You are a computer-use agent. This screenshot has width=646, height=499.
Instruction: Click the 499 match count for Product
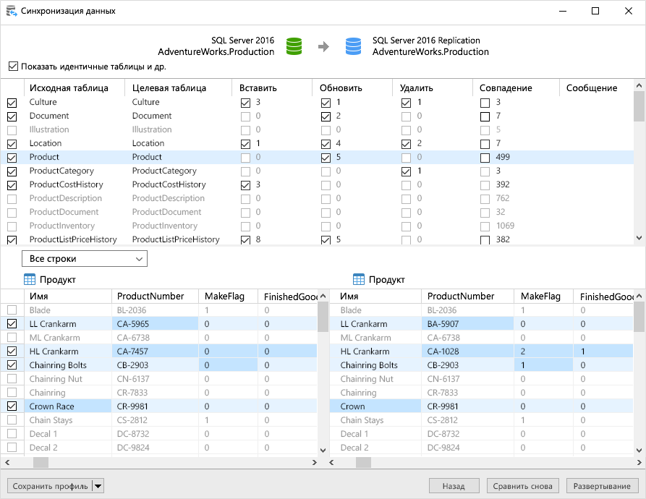pyautogui.click(x=503, y=157)
